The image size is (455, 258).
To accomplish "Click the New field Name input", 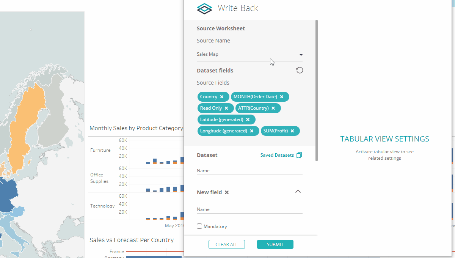I will click(248, 209).
